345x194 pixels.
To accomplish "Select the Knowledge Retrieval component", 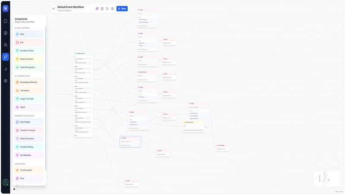I will click(29, 82).
